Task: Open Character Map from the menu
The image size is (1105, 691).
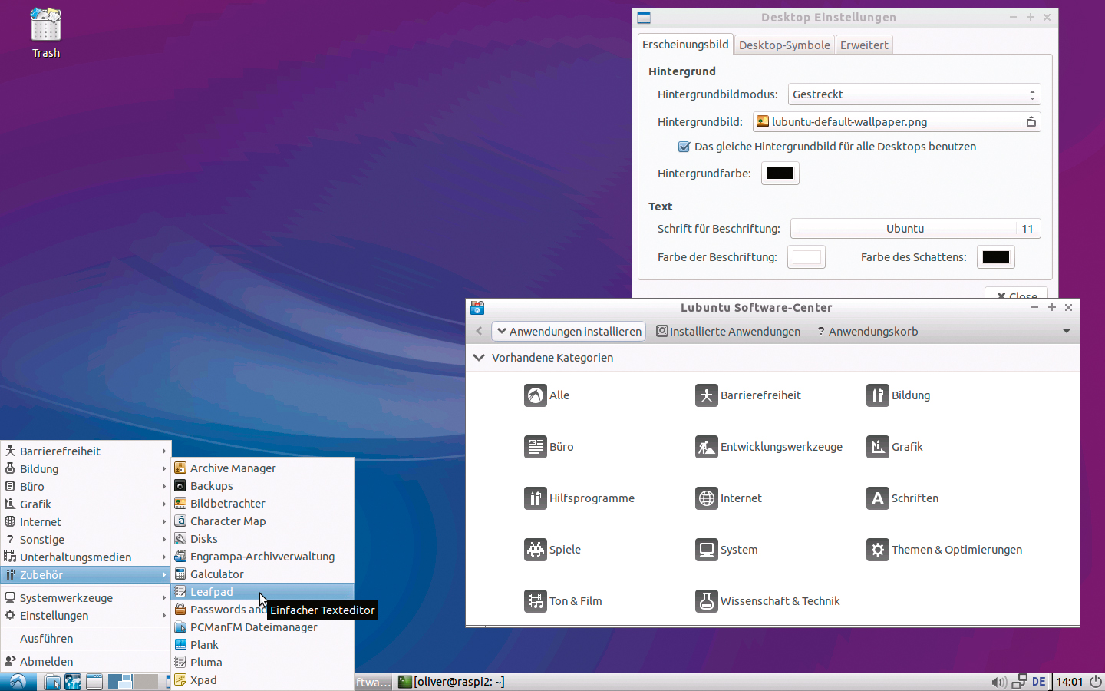Action: pos(262,521)
